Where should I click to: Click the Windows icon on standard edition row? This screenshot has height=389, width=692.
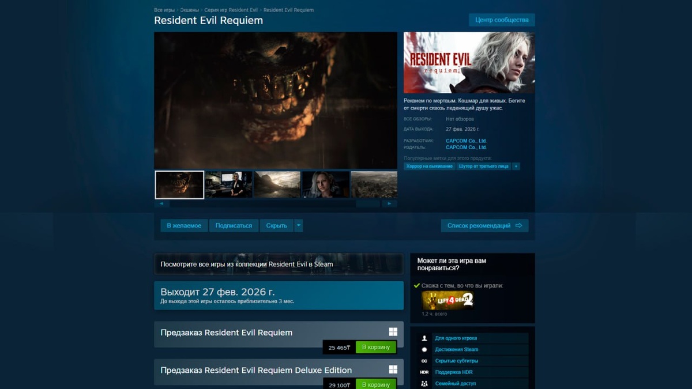(x=393, y=332)
